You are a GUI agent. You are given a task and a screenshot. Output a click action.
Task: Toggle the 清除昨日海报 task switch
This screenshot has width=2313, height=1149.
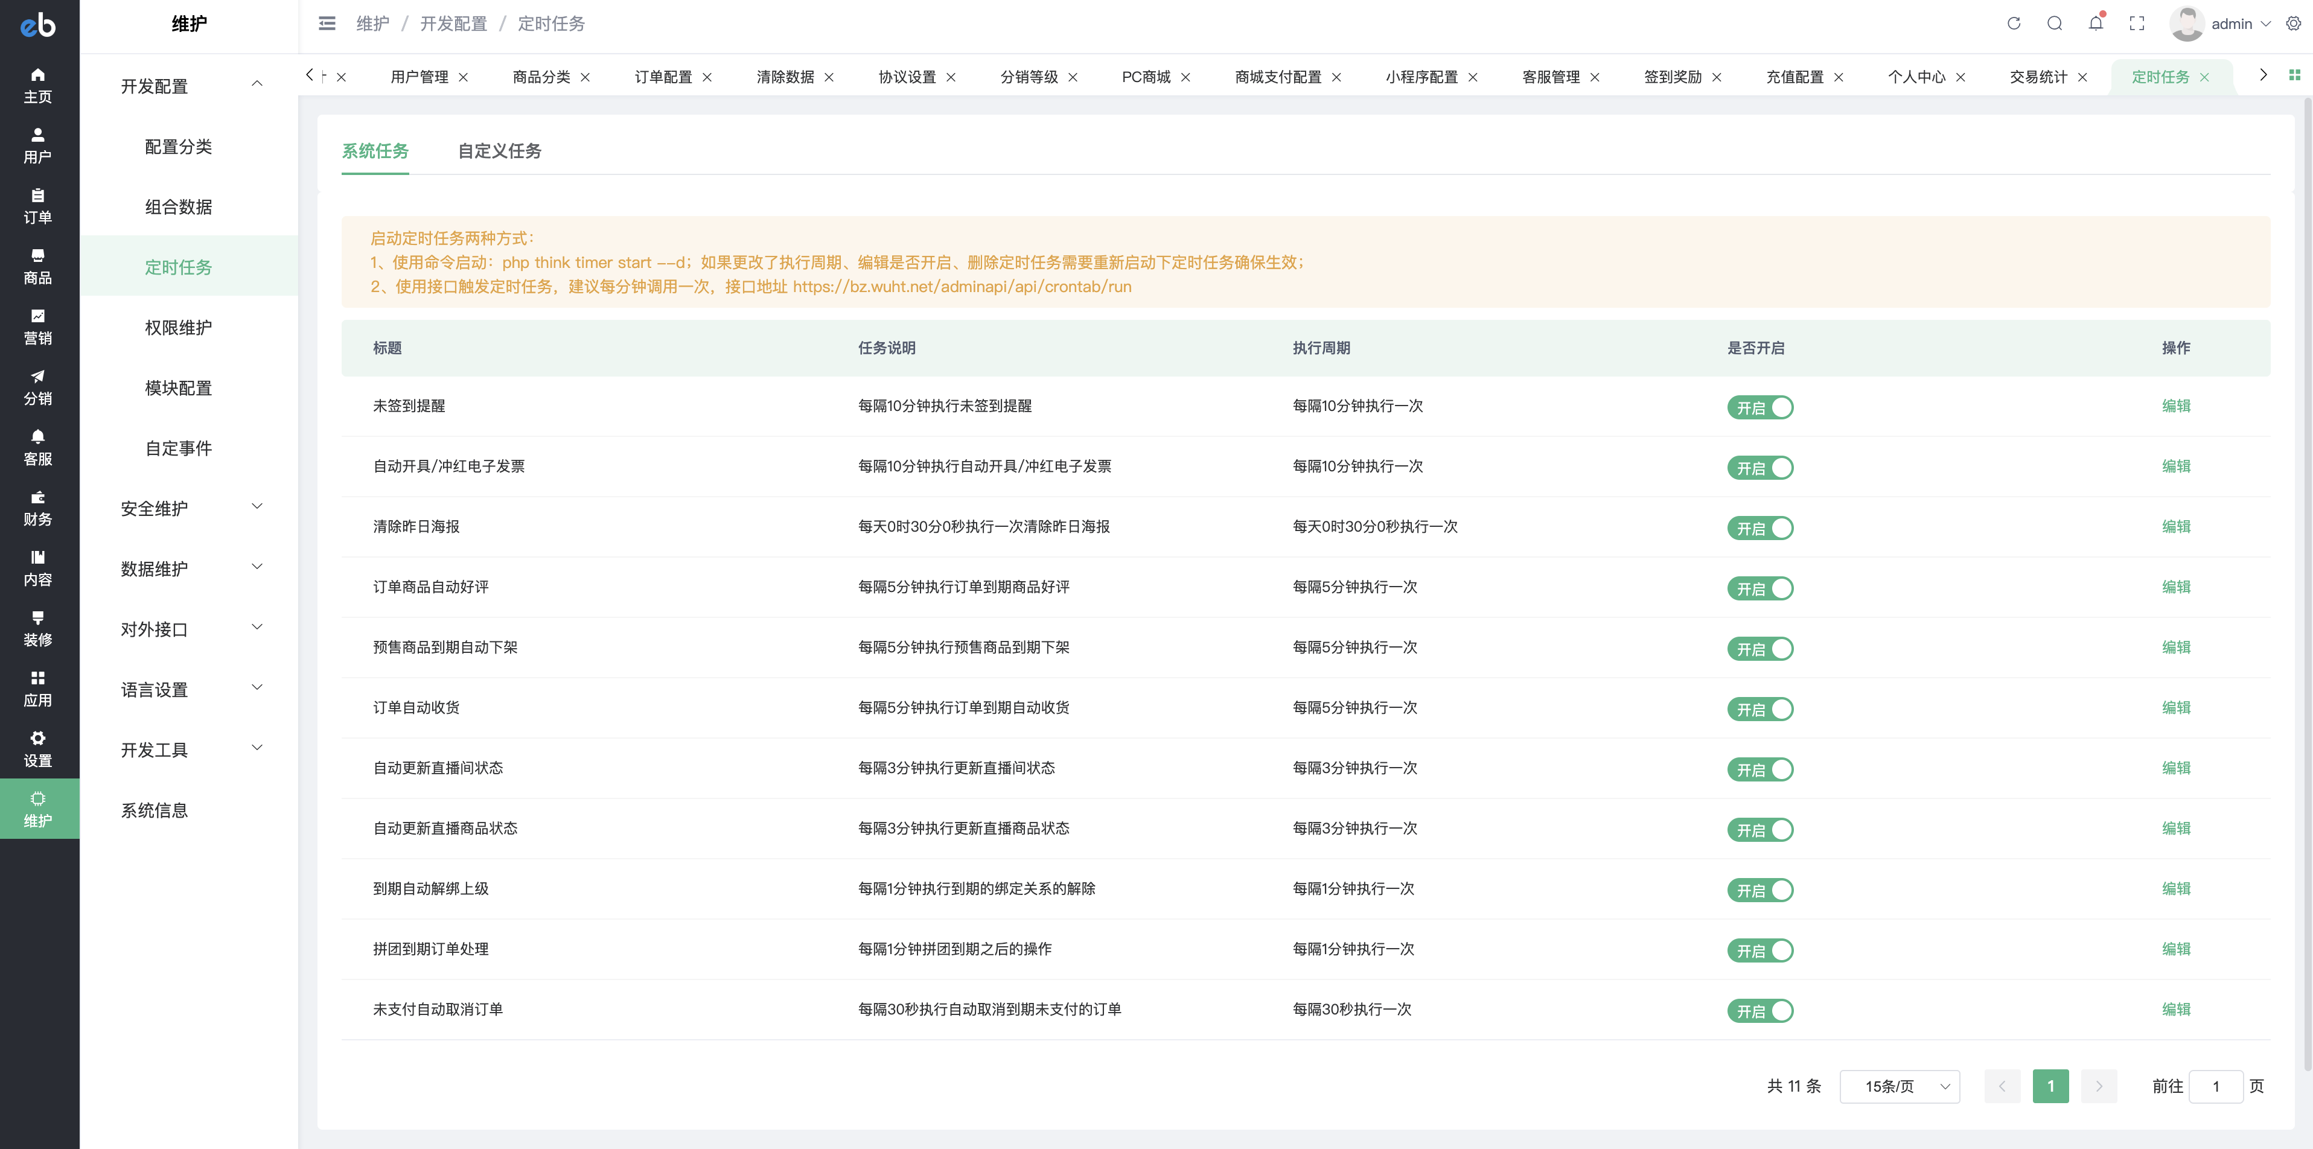coord(1760,528)
